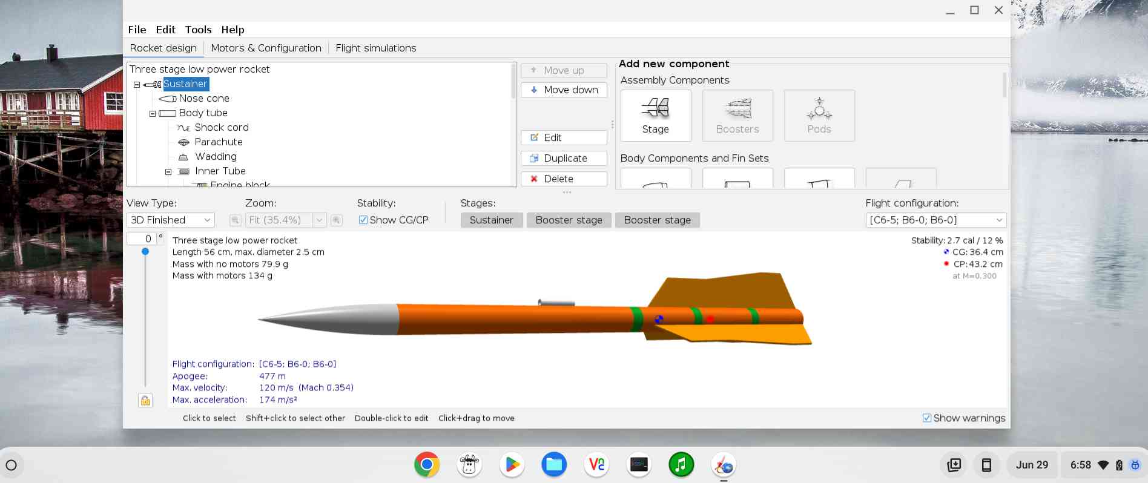Screen dimensions: 1148x483
Task: Click the rotation angle input field
Action: (x=142, y=239)
